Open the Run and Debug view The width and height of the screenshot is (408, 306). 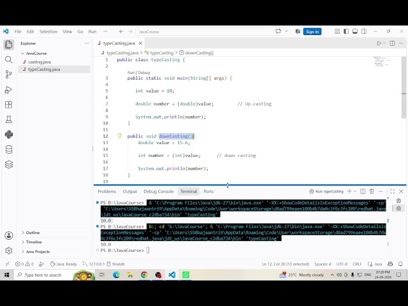click(x=8, y=90)
